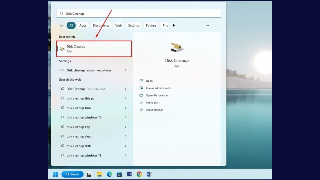The height and width of the screenshot is (180, 320).
Task: Switch to the Folders filter tab
Action: (x=151, y=25)
